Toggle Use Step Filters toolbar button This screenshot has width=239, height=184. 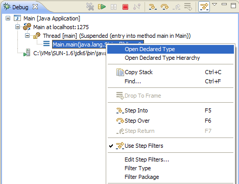pos(204,7)
